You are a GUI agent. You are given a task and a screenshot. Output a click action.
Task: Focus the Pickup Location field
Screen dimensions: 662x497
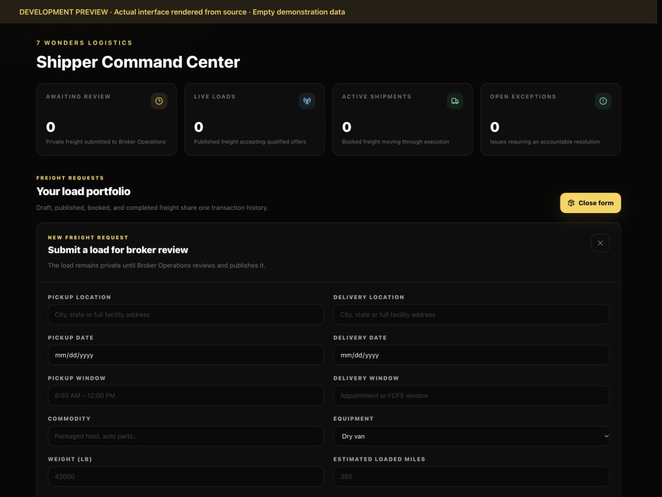pyautogui.click(x=186, y=315)
